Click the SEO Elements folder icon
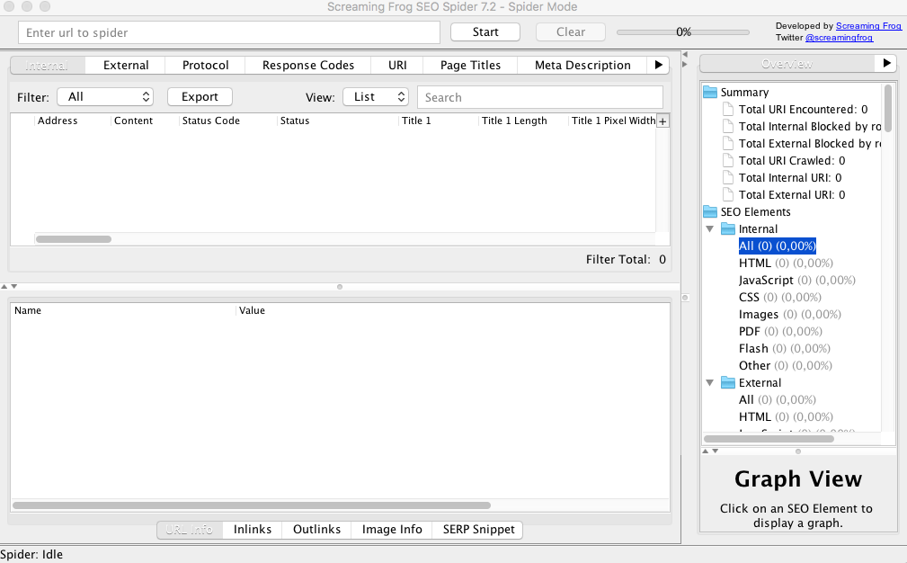The width and height of the screenshot is (907, 563). point(710,211)
